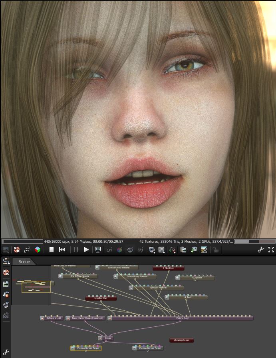Toggle the alpha background checker icon

tap(204, 250)
